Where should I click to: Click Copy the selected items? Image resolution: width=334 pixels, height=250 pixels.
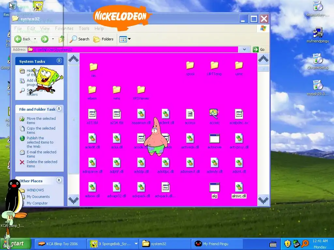pyautogui.click(x=38, y=130)
